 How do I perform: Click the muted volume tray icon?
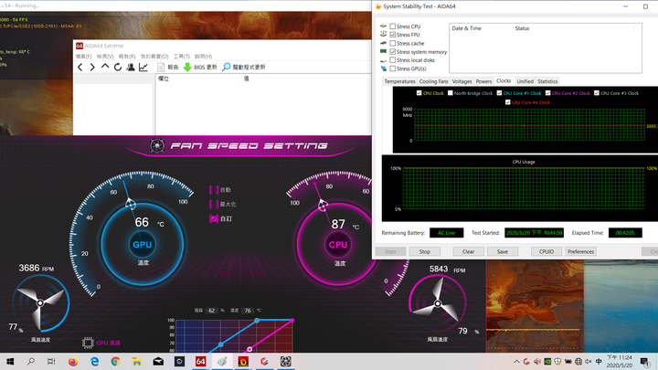click(588, 362)
